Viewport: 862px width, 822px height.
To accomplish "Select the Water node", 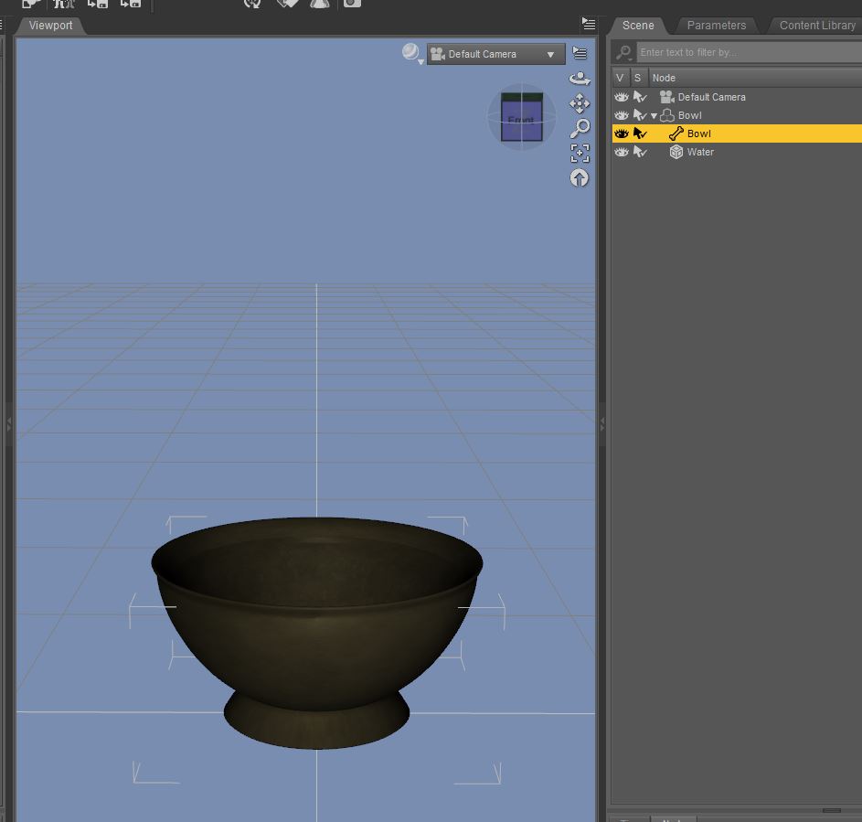I will click(x=700, y=153).
